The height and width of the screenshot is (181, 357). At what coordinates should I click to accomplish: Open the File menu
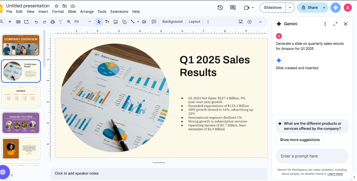coord(9,11)
